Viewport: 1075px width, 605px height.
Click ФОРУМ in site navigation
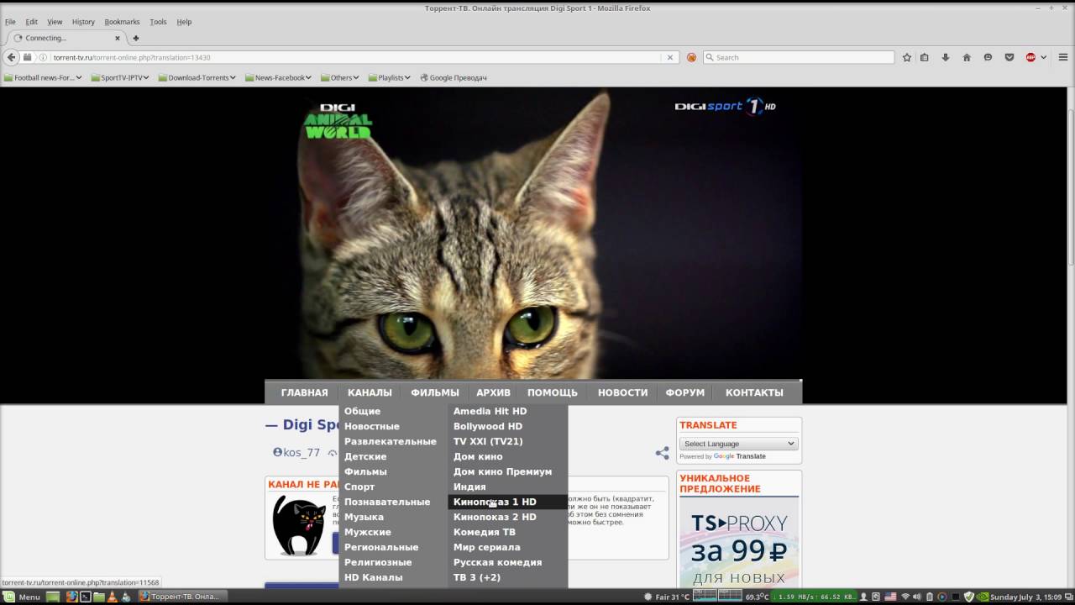[685, 392]
